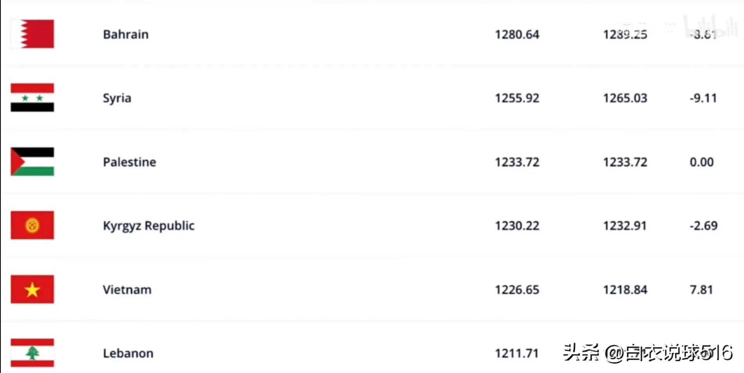Click Bahrain's total points 1280.64

tap(517, 34)
